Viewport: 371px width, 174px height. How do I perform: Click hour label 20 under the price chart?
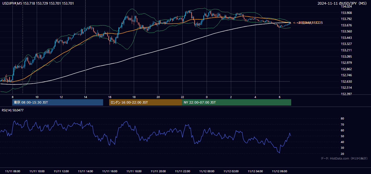tap(158, 97)
